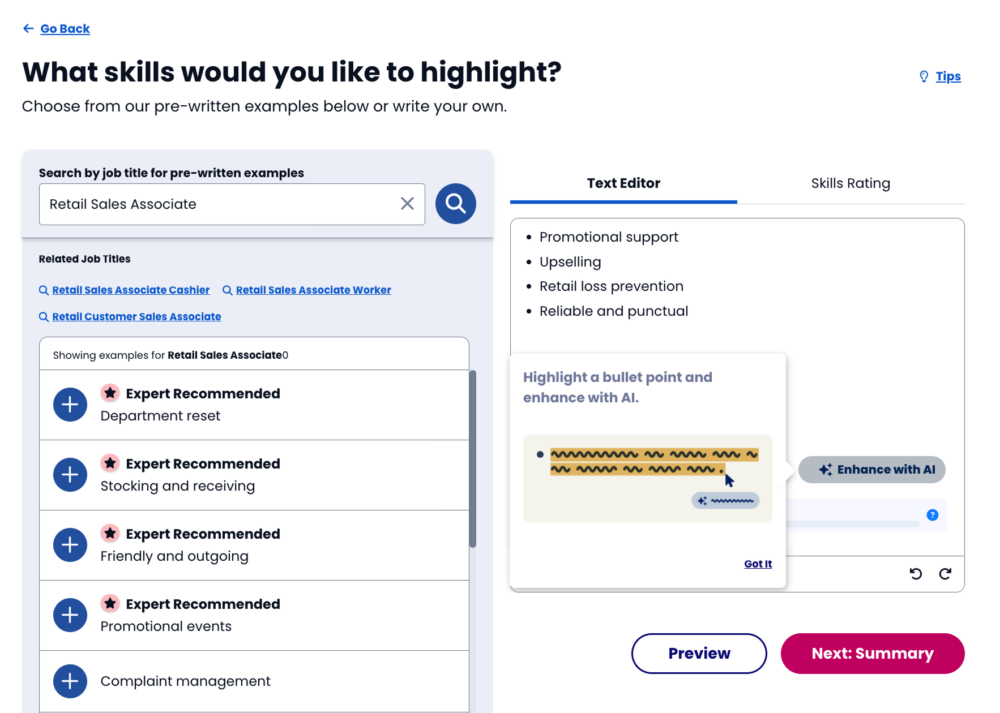The width and height of the screenshot is (1000, 713).
Task: Clear the job title search field
Action: click(x=407, y=204)
